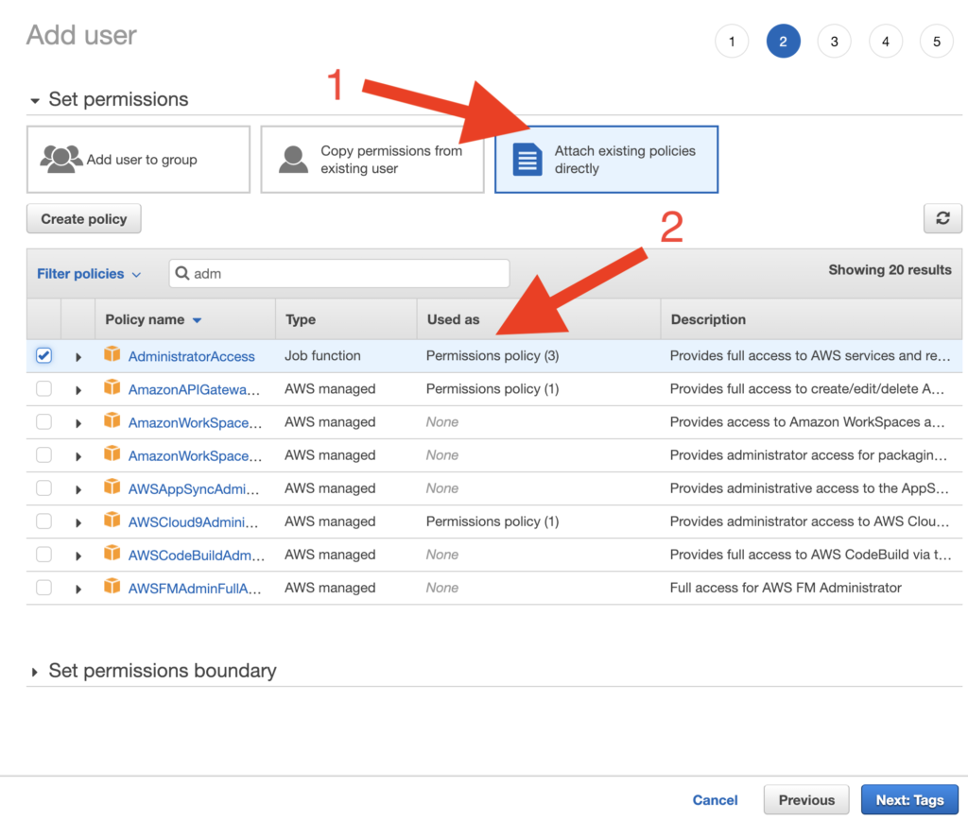The image size is (968, 821).
Task: Click the AWSFMAdminFullA… policy box icon
Action: click(x=112, y=586)
